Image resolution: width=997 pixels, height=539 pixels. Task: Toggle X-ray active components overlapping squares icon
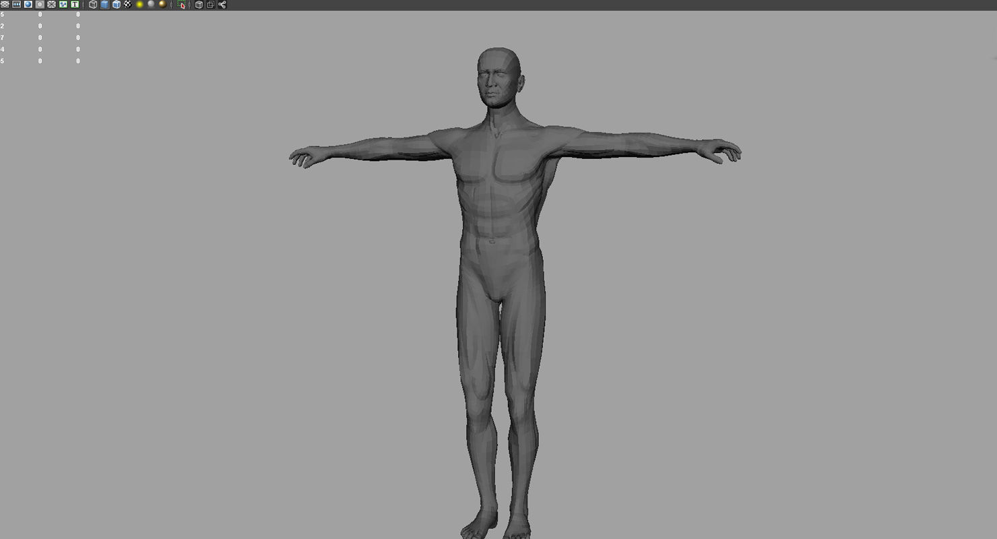[210, 5]
